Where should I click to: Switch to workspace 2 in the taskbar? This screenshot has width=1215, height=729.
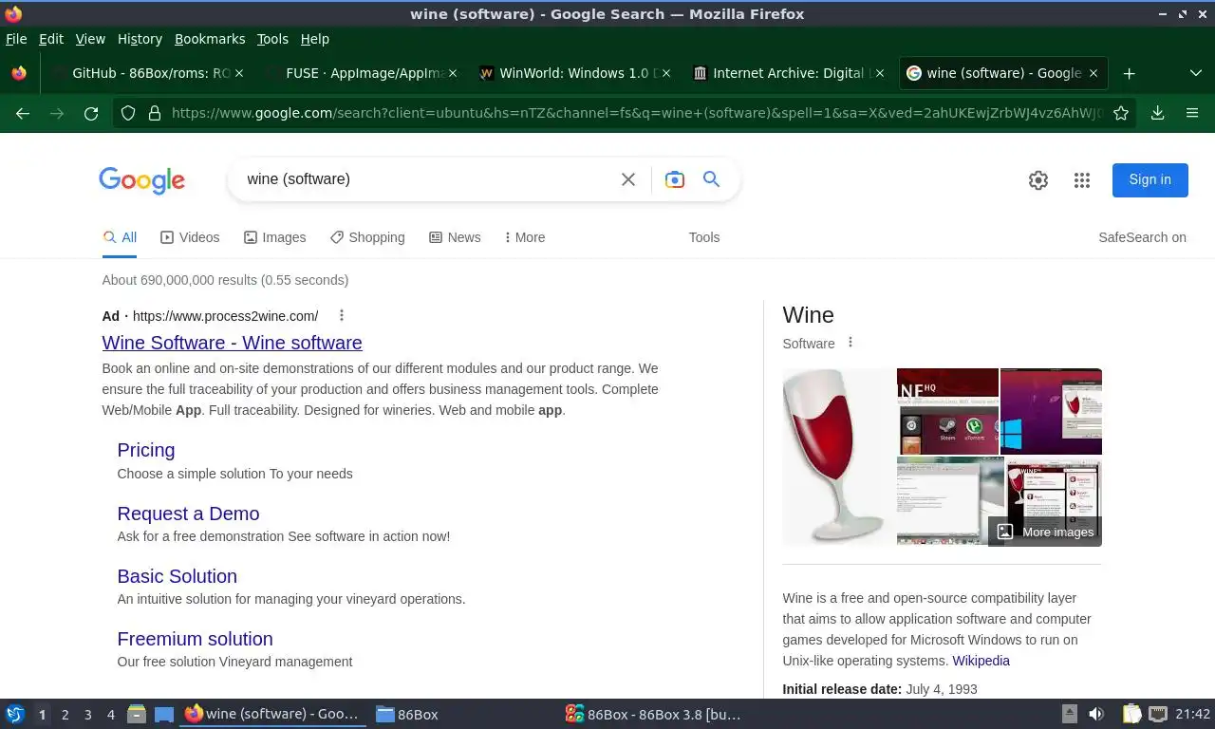click(65, 715)
